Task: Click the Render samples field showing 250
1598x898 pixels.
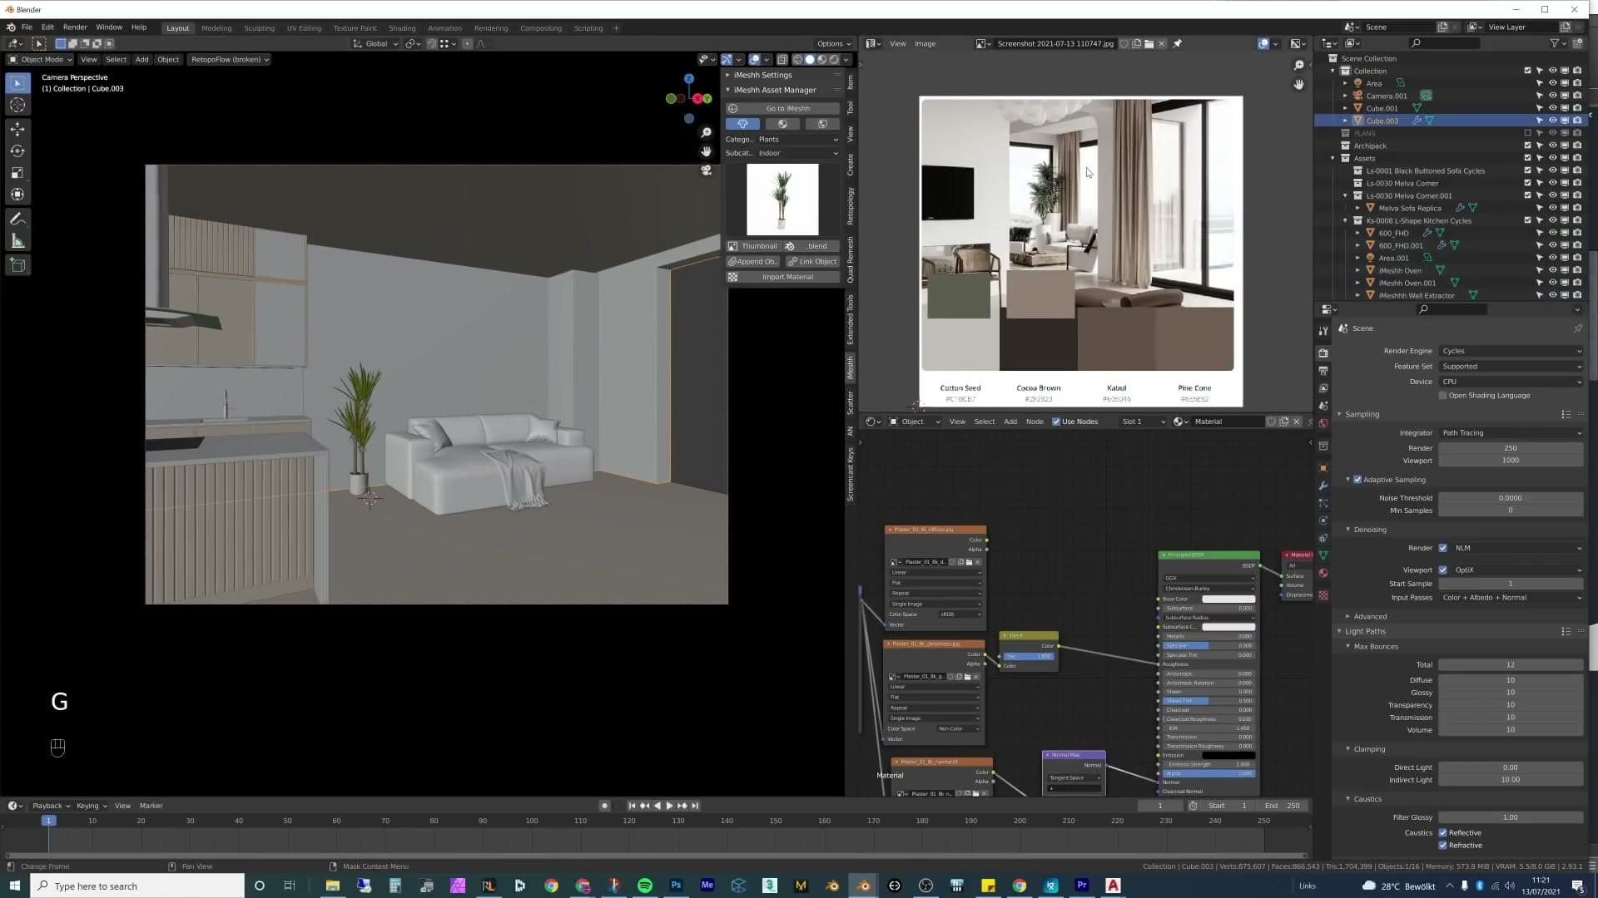Action: coord(1511,448)
